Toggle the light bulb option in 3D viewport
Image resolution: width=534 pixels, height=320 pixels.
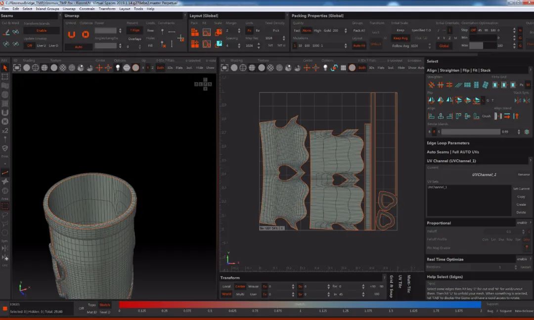tap(118, 67)
